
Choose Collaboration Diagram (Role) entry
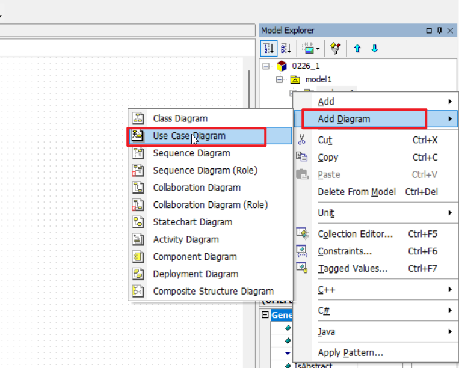coord(210,205)
